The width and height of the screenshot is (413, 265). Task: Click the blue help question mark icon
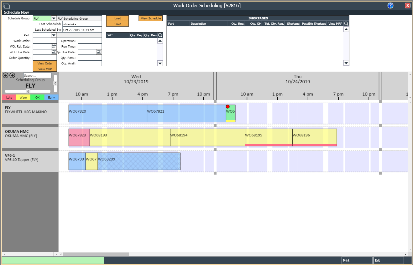point(390,5)
